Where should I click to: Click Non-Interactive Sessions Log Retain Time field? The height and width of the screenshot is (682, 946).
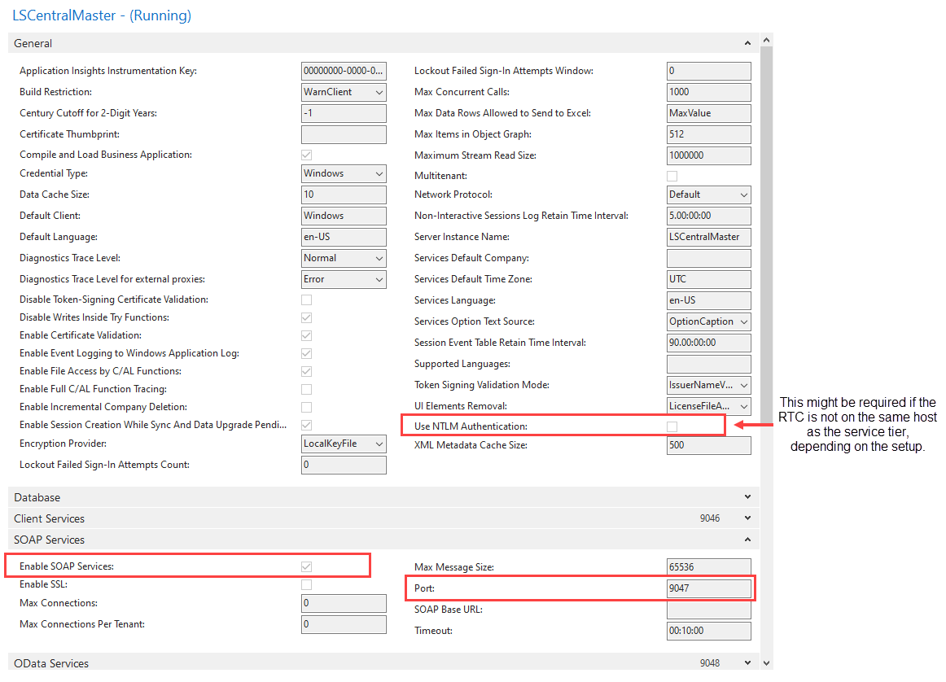point(709,216)
